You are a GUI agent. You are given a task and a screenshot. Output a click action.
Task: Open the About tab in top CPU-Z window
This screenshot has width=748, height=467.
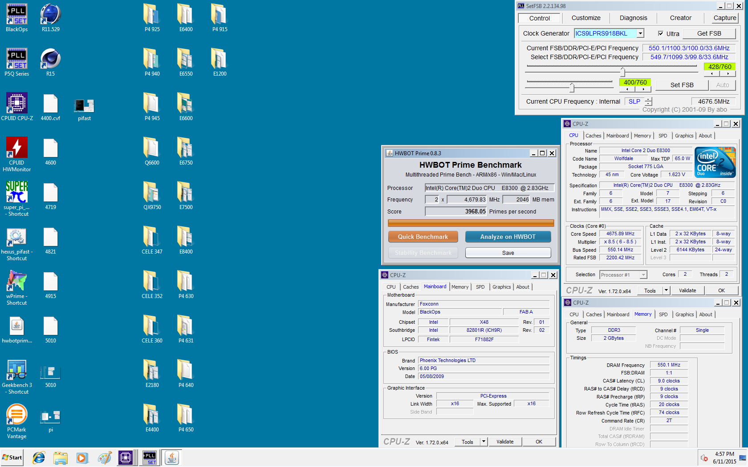tap(705, 136)
